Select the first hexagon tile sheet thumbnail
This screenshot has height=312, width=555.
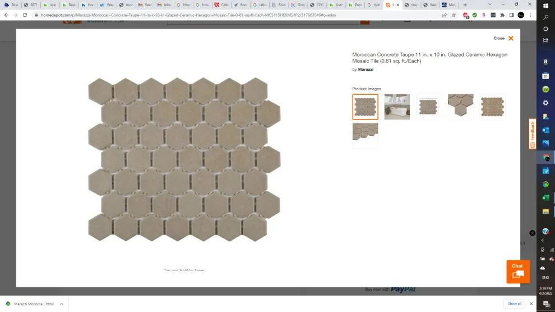click(x=366, y=107)
